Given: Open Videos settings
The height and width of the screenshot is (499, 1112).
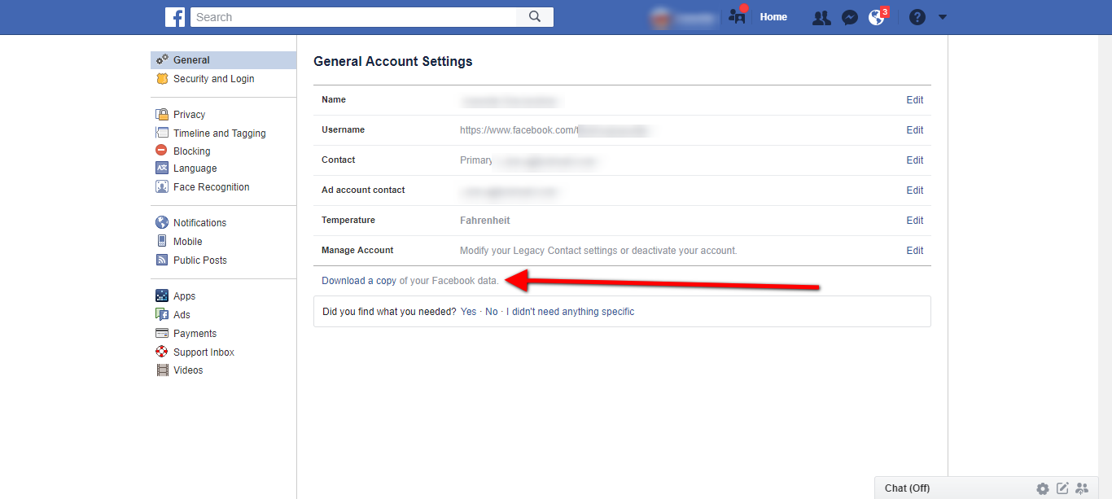Looking at the screenshot, I should click(188, 370).
